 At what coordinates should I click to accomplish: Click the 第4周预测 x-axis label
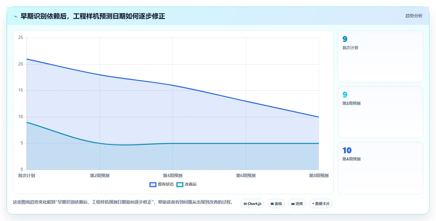pos(172,175)
